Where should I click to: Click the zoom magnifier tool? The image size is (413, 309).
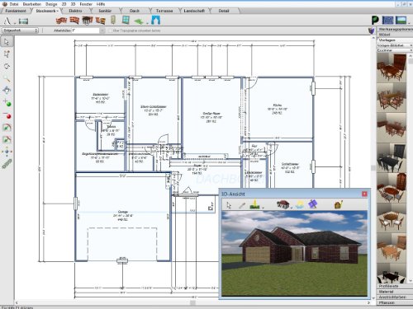(x=7, y=79)
